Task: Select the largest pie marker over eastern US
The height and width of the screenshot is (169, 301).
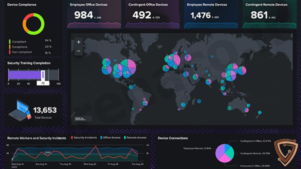Action: coord(128,67)
